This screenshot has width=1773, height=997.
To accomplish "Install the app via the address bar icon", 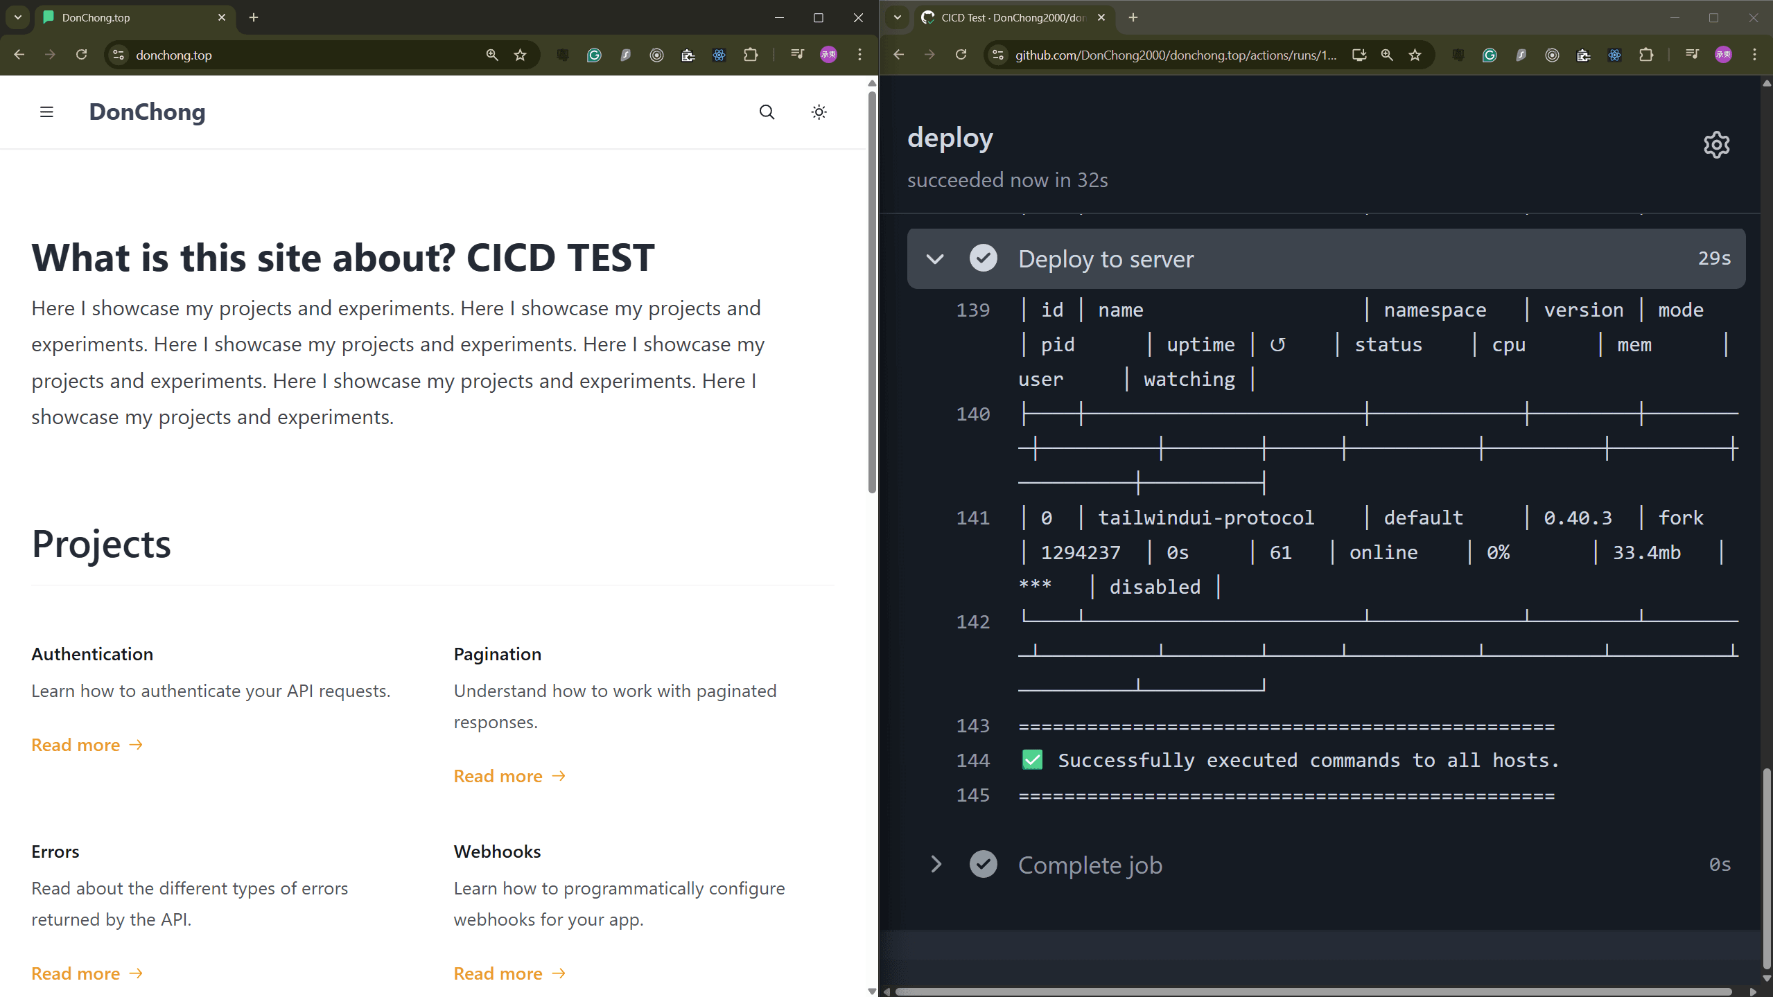I will [x=1359, y=55].
